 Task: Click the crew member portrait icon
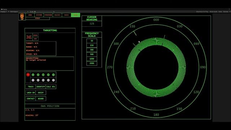22,17
